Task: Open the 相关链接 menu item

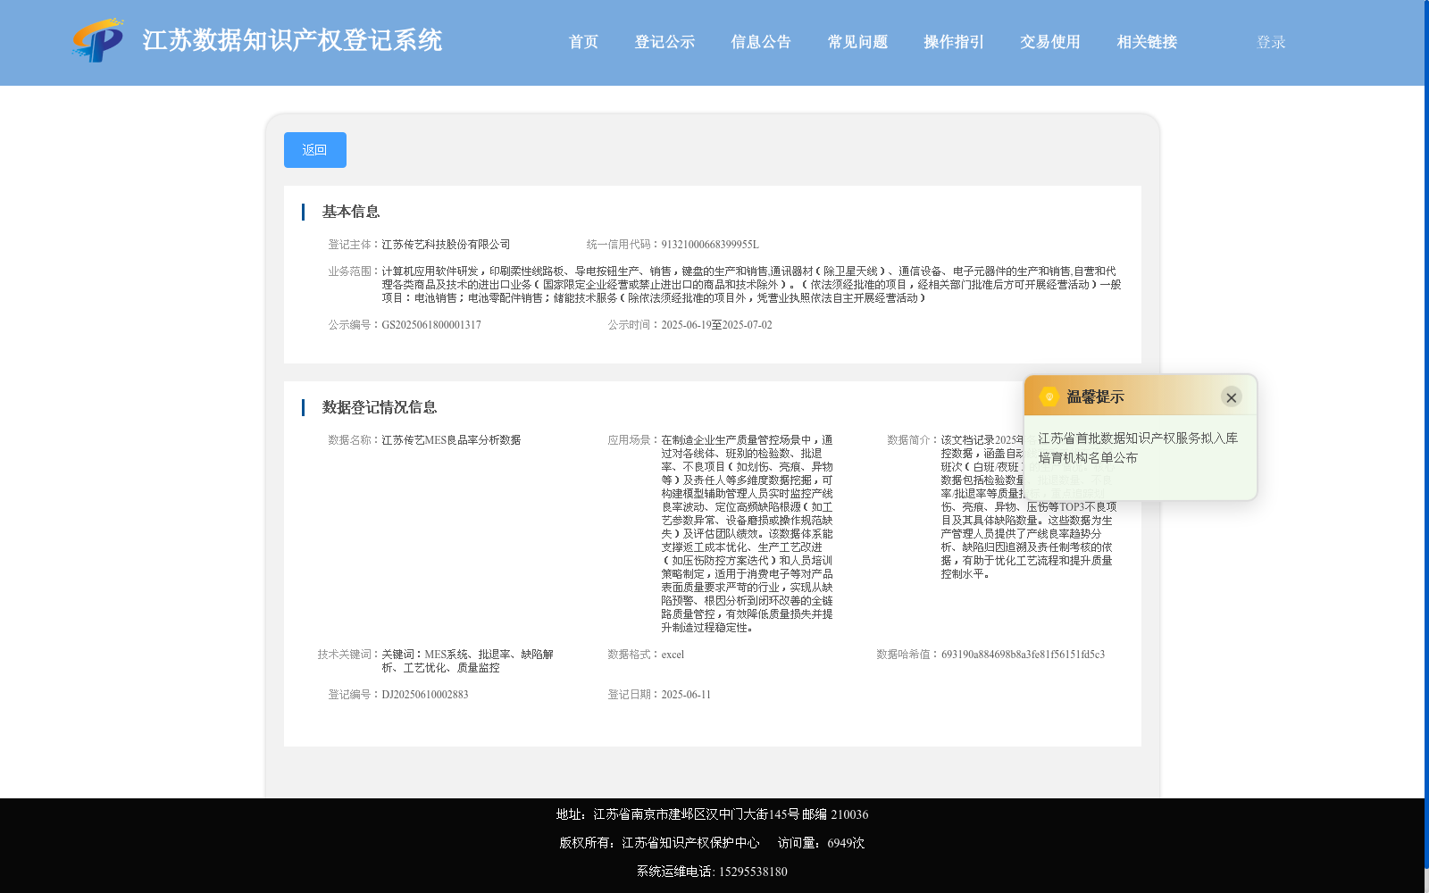Action: 1147,42
